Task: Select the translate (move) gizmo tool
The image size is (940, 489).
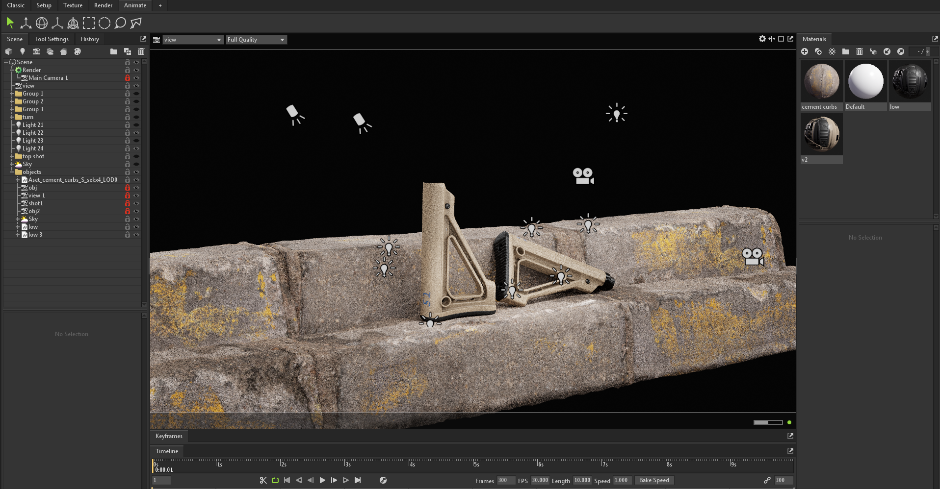Action: click(x=26, y=23)
